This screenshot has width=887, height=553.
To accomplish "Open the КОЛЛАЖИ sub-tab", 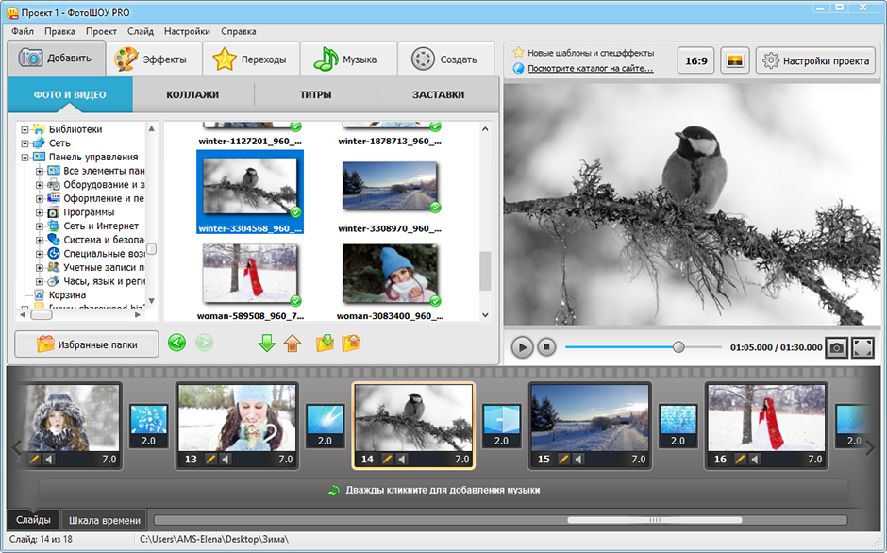I will pos(192,95).
